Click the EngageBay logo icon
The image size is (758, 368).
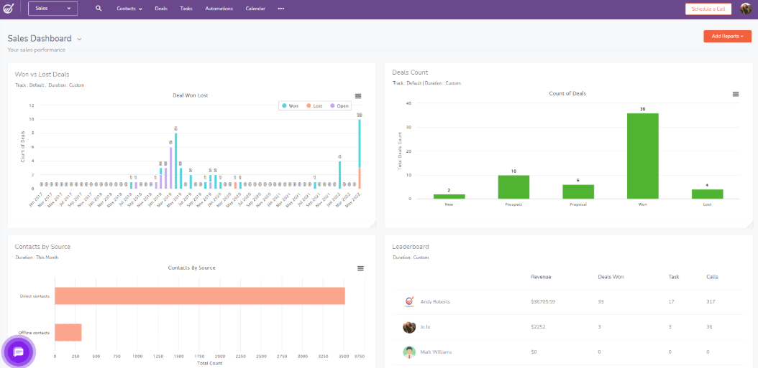9,9
